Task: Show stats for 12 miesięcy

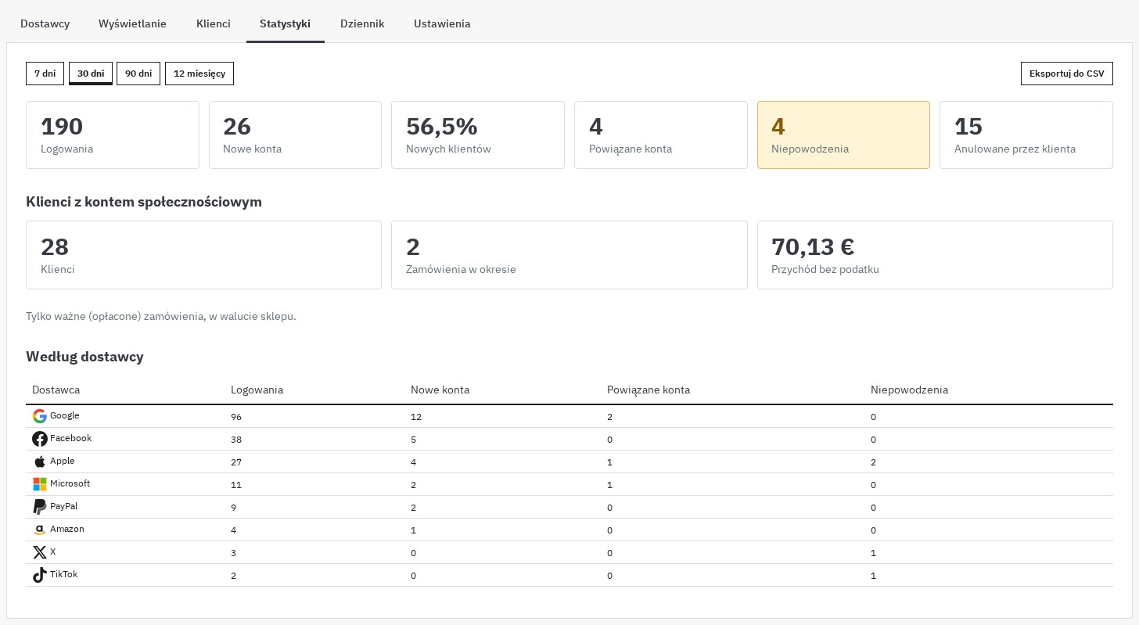Action: pos(199,74)
